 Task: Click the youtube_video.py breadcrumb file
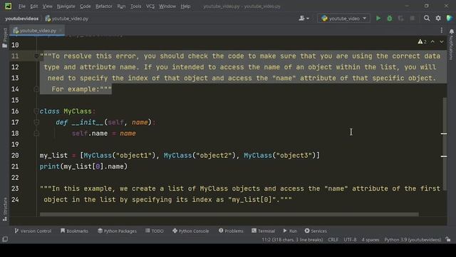[x=66, y=19]
